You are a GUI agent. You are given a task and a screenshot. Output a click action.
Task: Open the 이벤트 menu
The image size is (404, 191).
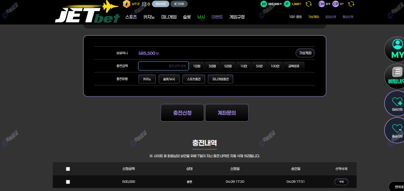tap(217, 17)
